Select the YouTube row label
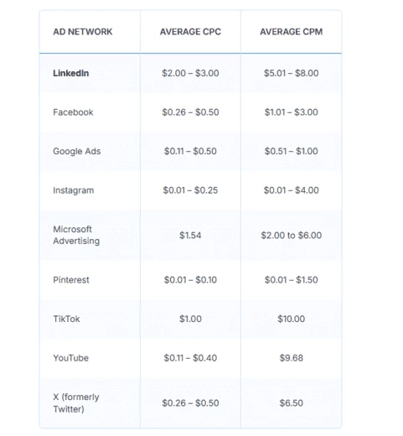The image size is (403, 436). 71,358
